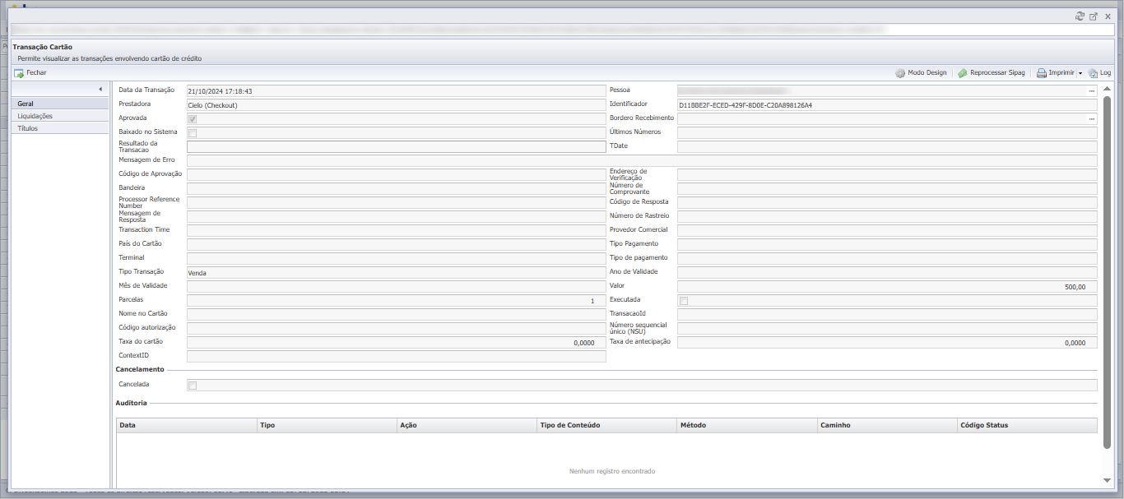Click the Fechar window-arrow icon
Image resolution: width=1124 pixels, height=499 pixels.
(x=19, y=73)
